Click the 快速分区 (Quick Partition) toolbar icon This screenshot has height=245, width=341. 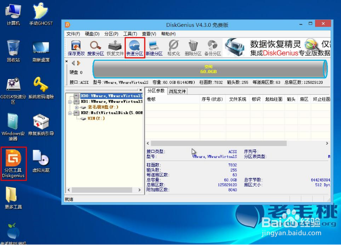pos(135,48)
